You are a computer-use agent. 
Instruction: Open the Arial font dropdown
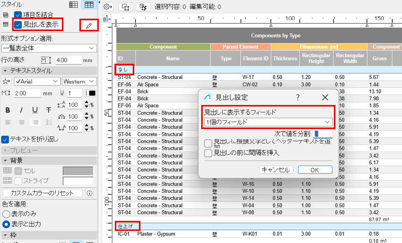point(37,81)
